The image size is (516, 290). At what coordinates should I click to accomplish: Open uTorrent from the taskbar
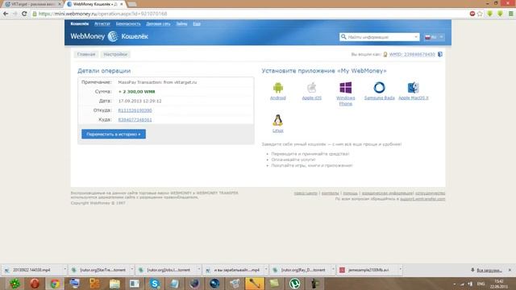(294, 284)
